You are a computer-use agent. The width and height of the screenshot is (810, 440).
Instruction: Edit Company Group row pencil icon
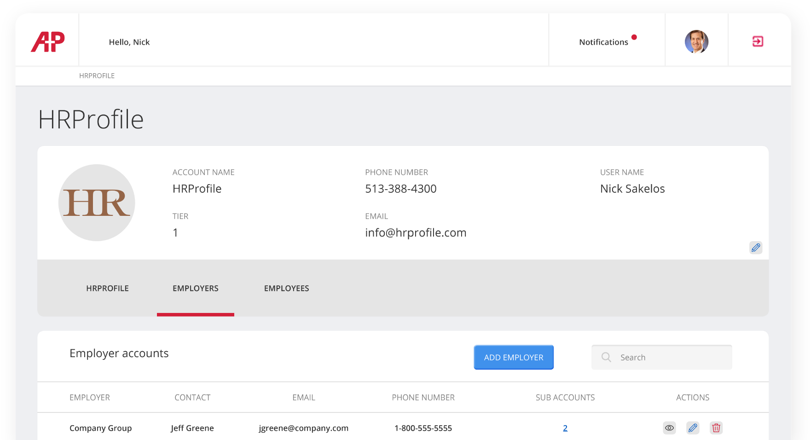(693, 428)
